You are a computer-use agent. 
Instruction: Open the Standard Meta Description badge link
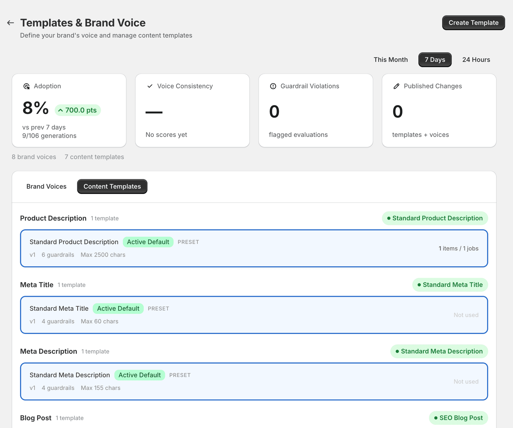pos(439,351)
